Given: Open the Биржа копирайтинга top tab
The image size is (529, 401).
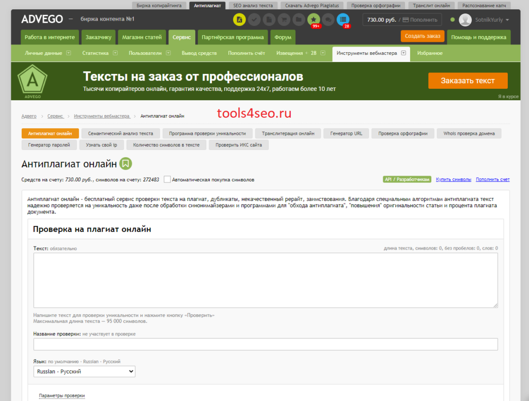Looking at the screenshot, I should 159,5.
